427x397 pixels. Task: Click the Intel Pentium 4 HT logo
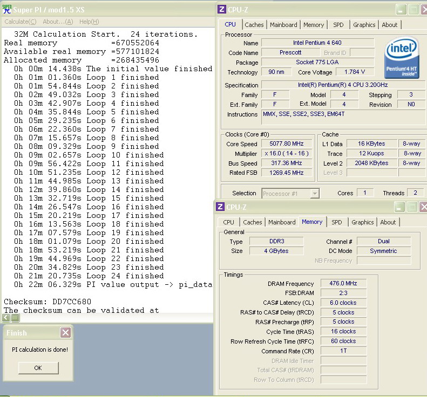click(402, 57)
